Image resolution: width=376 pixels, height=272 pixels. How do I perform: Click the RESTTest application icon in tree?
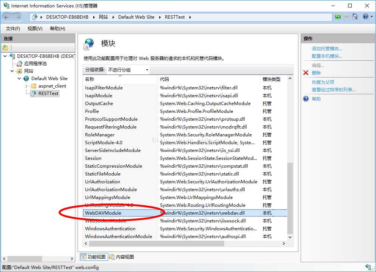34,94
